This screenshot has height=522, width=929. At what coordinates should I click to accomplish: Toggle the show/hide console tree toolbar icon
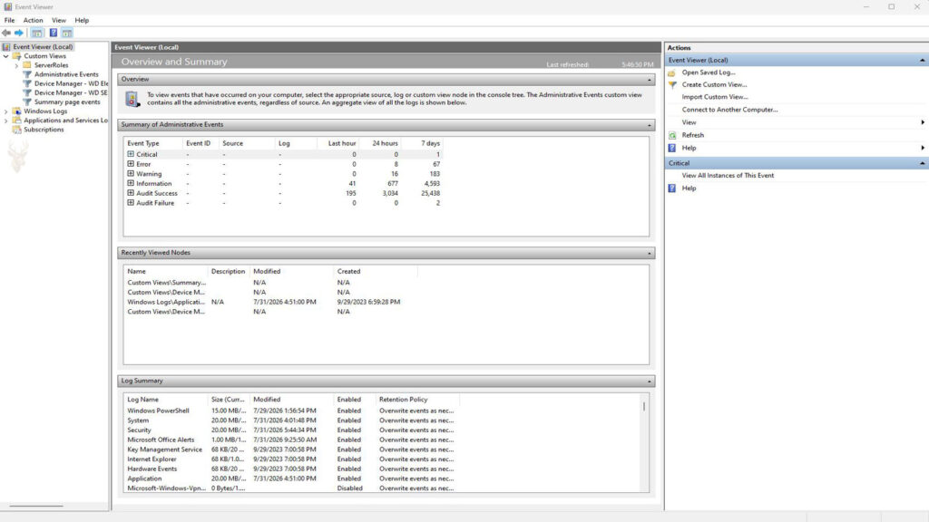[x=36, y=33]
